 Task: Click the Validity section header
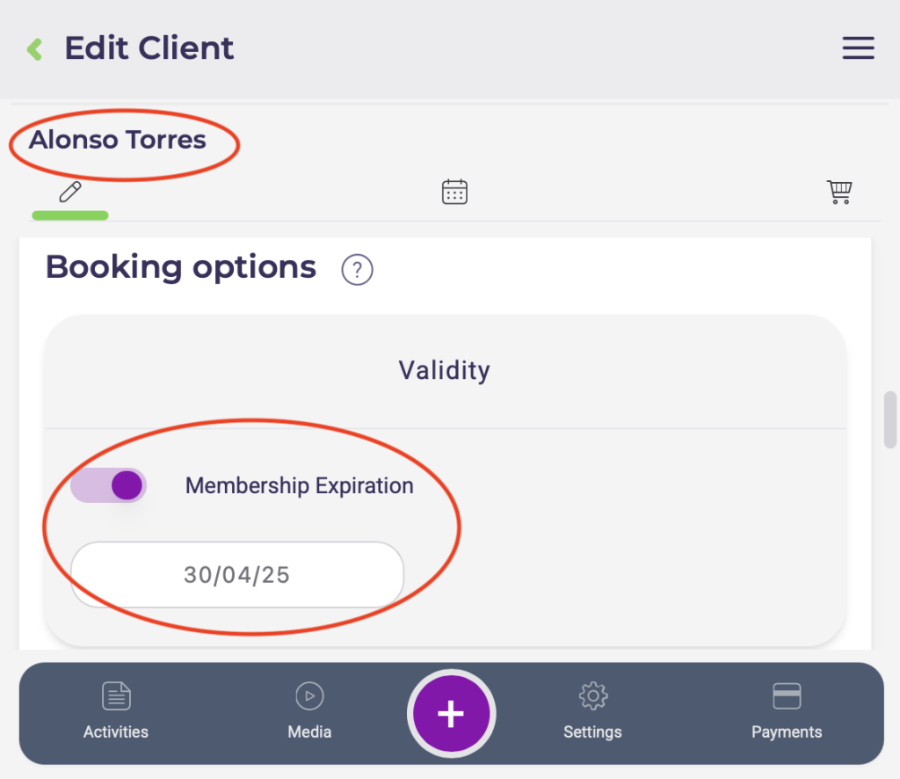point(444,370)
